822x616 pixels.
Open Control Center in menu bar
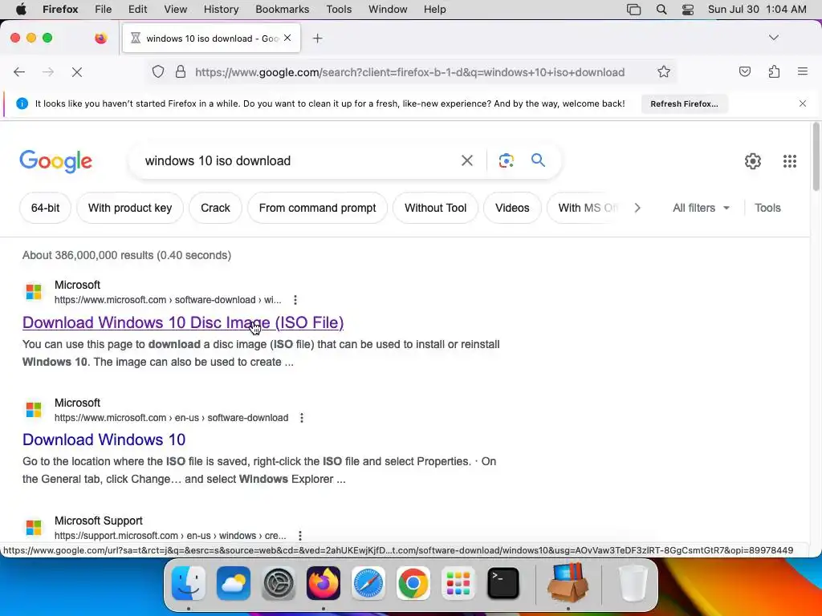click(x=688, y=10)
